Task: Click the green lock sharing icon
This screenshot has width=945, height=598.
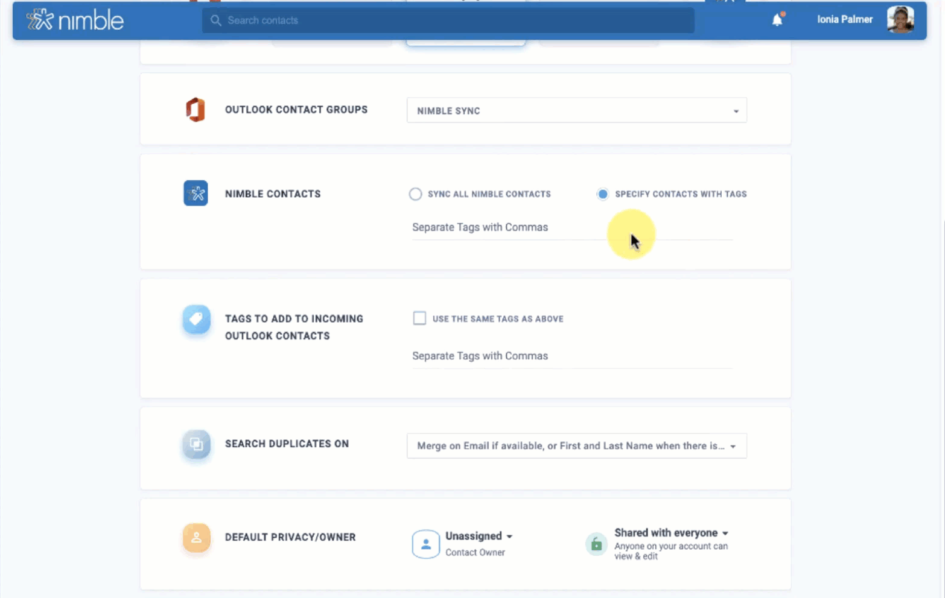Action: tap(596, 544)
